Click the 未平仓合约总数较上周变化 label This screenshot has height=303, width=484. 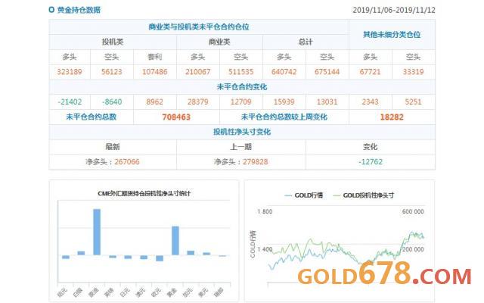coord(284,117)
